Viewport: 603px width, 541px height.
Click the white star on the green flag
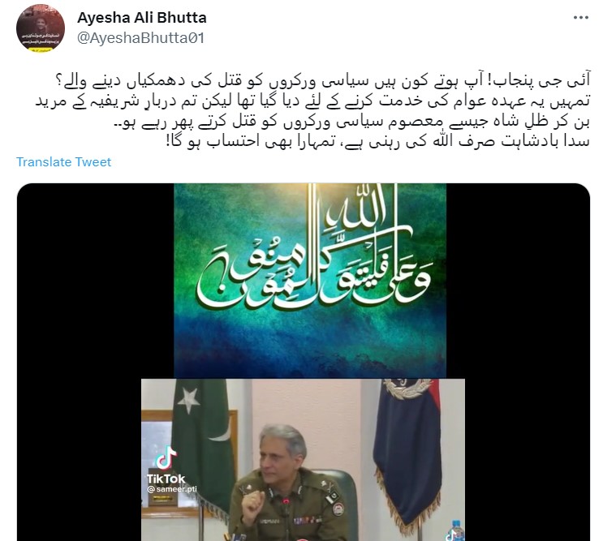188,400
